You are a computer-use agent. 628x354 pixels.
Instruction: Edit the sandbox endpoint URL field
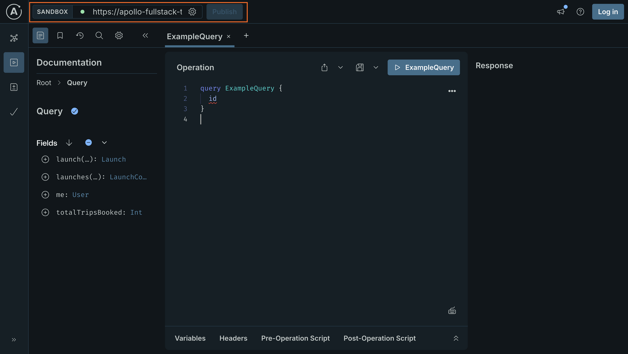pyautogui.click(x=137, y=11)
